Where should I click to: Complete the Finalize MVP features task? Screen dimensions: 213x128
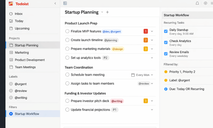click(x=67, y=31)
